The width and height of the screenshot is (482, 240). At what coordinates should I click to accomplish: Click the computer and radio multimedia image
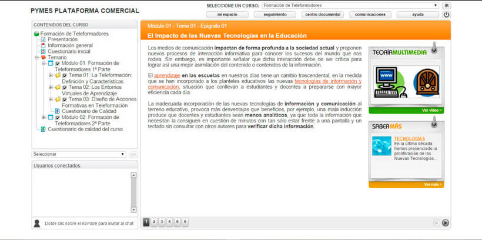pos(406,83)
